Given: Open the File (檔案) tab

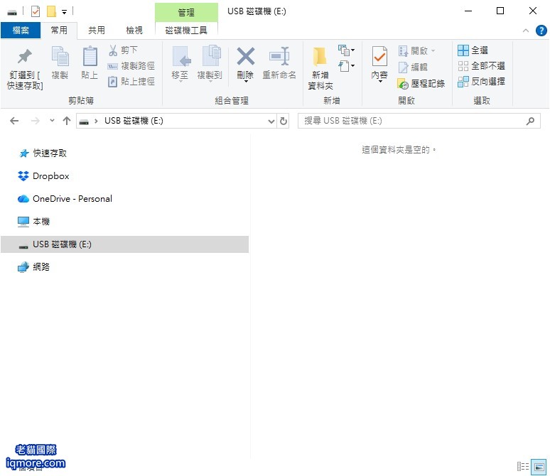Looking at the screenshot, I should (x=21, y=30).
